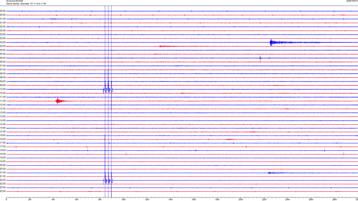
Task: Select the 16:30 trace time label
Action: 3,139
